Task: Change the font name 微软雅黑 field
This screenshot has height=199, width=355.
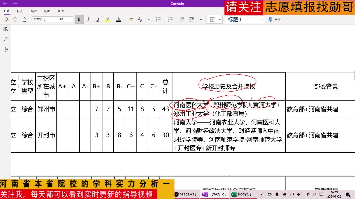Action: click(45, 19)
